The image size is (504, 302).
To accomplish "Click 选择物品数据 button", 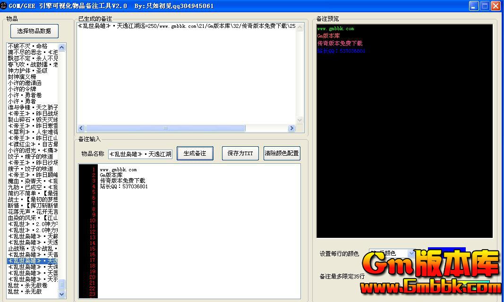I will click(x=34, y=31).
